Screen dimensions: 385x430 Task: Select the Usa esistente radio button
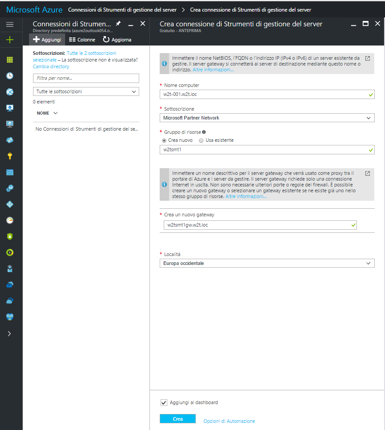[201, 141]
